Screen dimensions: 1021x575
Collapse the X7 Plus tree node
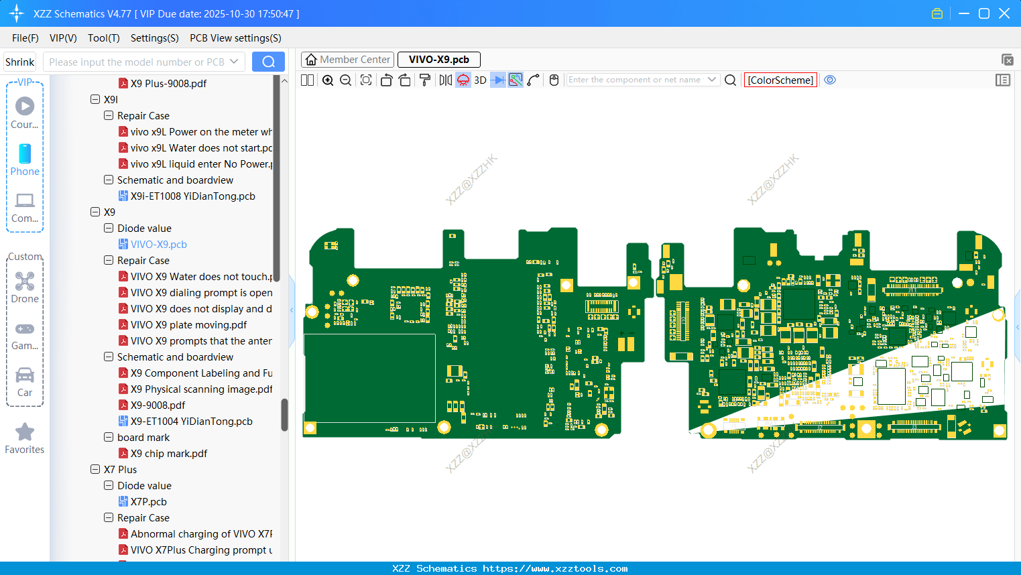pyautogui.click(x=95, y=469)
